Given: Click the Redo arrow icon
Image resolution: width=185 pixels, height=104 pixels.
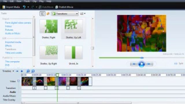Looking at the screenshot, I should point(33,7).
